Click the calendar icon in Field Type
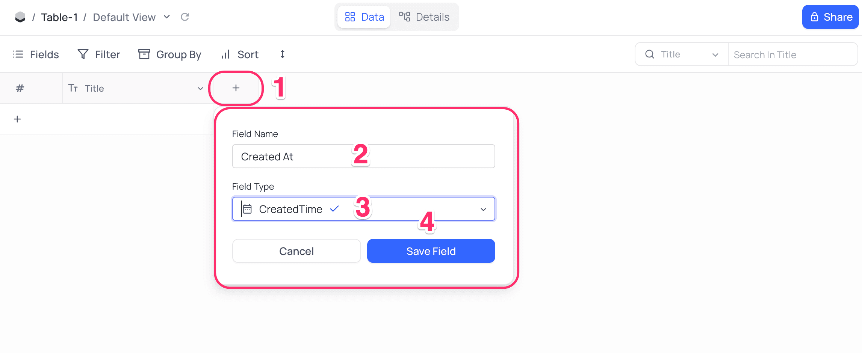The image size is (862, 353). pos(247,209)
